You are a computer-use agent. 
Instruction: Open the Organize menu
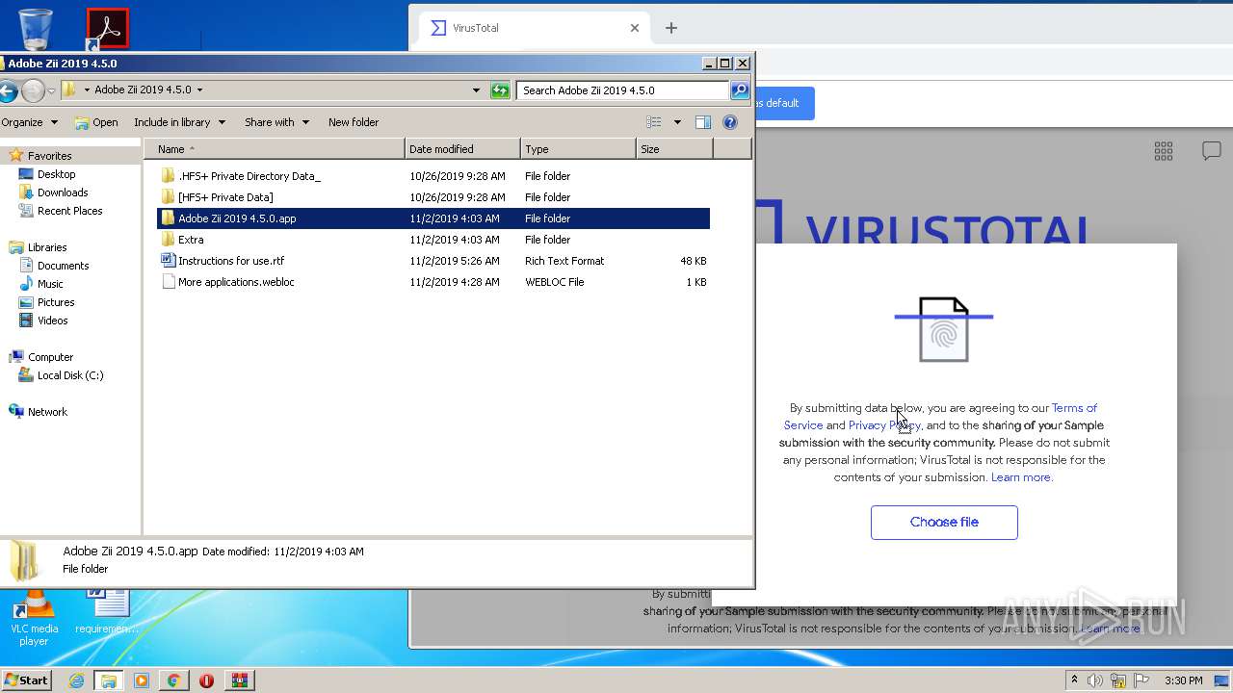29,122
